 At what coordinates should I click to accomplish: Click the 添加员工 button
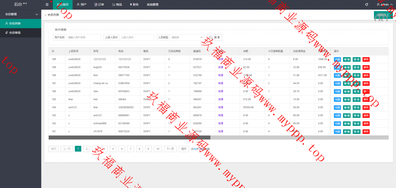(x=383, y=14)
